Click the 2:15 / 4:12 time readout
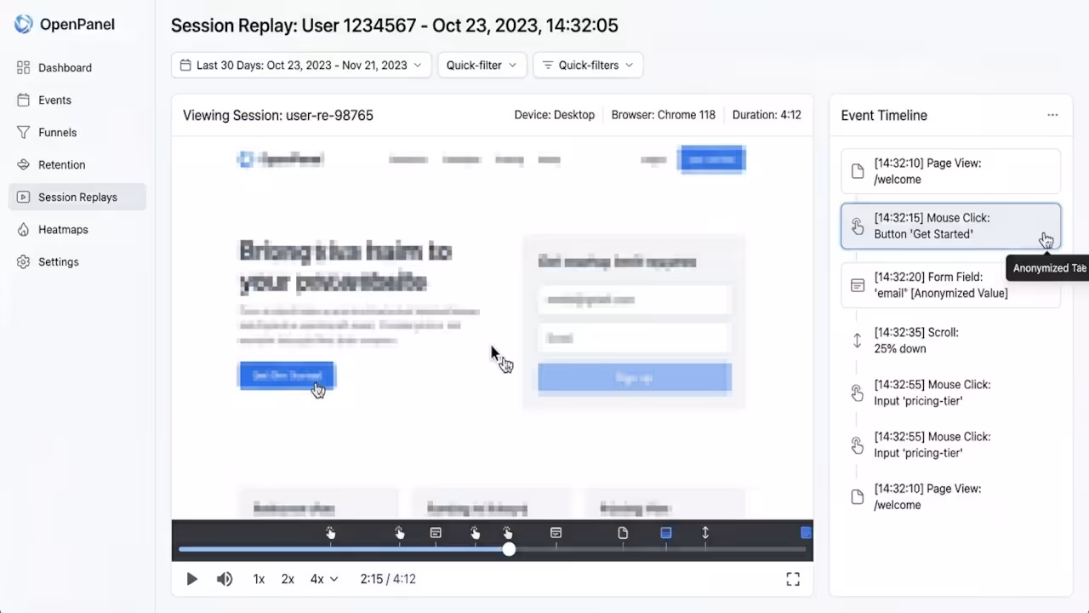1089x613 pixels. (388, 579)
